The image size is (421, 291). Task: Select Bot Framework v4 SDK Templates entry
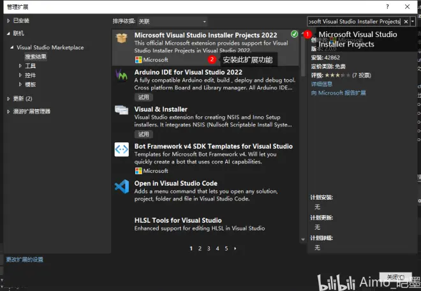pyautogui.click(x=214, y=146)
